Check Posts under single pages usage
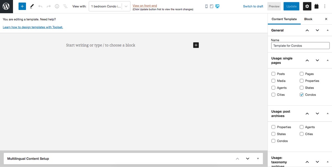 tap(273, 74)
